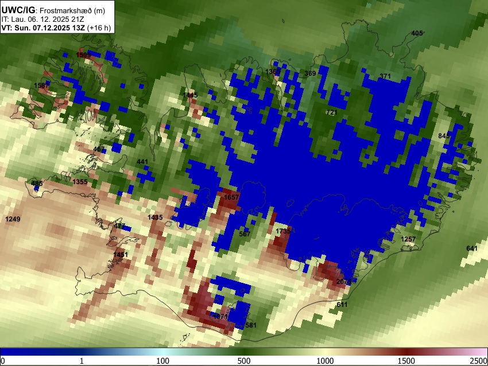Click the 1071 value label
Viewport: 488px width, 366px height.
(x=220, y=317)
